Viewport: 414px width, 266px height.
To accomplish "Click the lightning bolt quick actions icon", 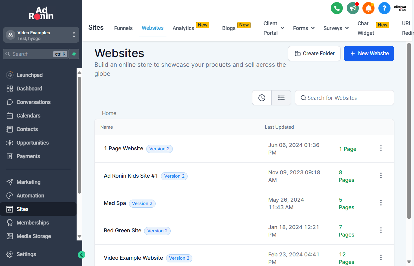I will [x=74, y=54].
